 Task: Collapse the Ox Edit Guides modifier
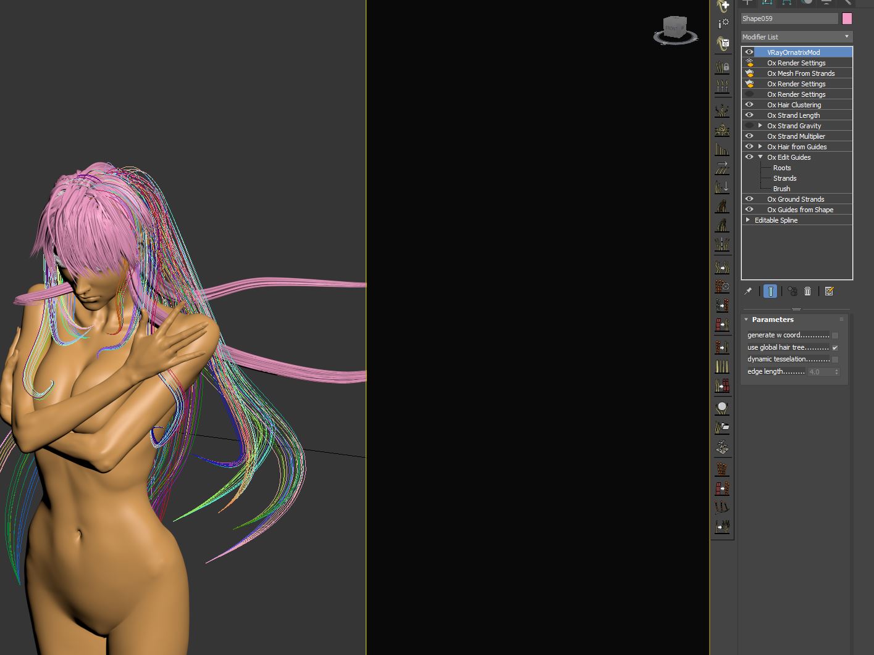(x=760, y=157)
